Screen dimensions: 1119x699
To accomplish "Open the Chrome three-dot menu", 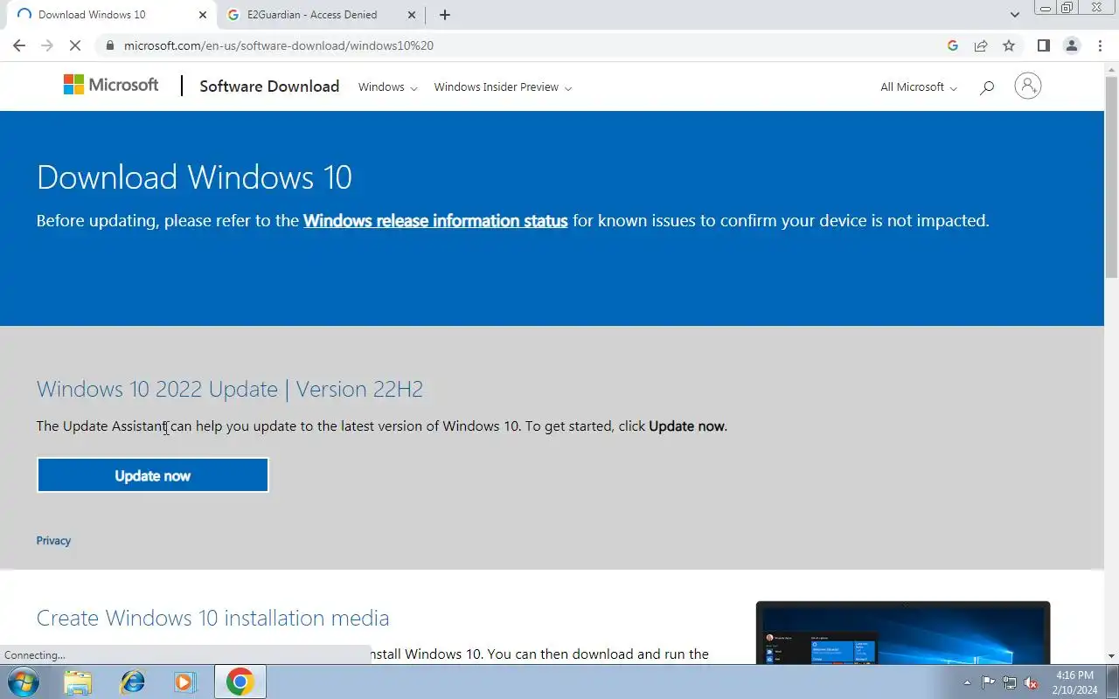I will point(1099,45).
